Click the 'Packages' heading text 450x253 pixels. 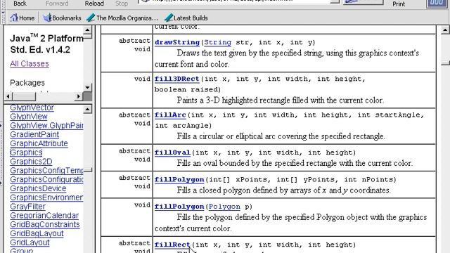27,83
